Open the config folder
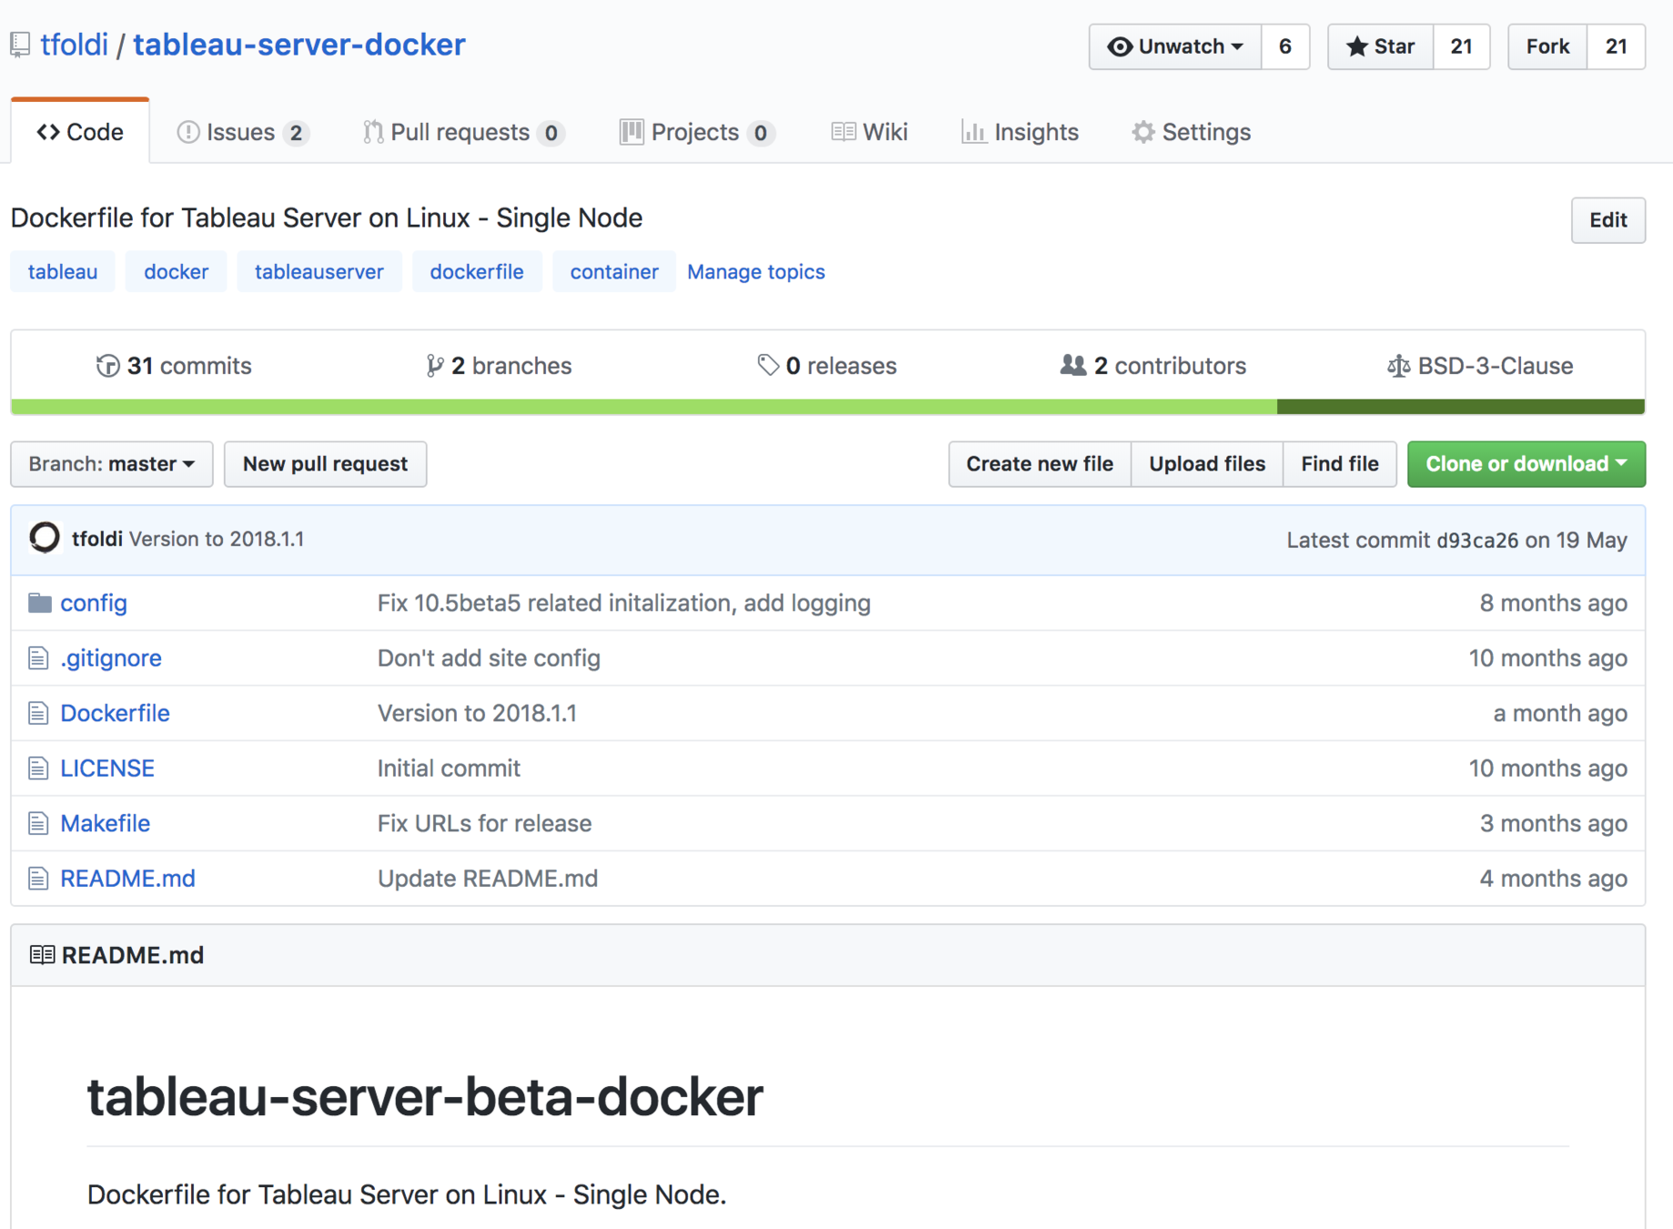1673x1229 pixels. [94, 603]
